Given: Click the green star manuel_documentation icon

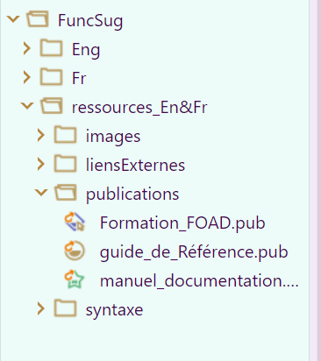Looking at the screenshot, I should [x=75, y=280].
